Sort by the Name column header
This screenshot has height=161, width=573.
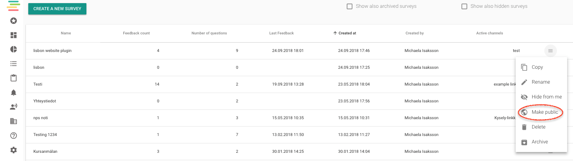tap(66, 33)
